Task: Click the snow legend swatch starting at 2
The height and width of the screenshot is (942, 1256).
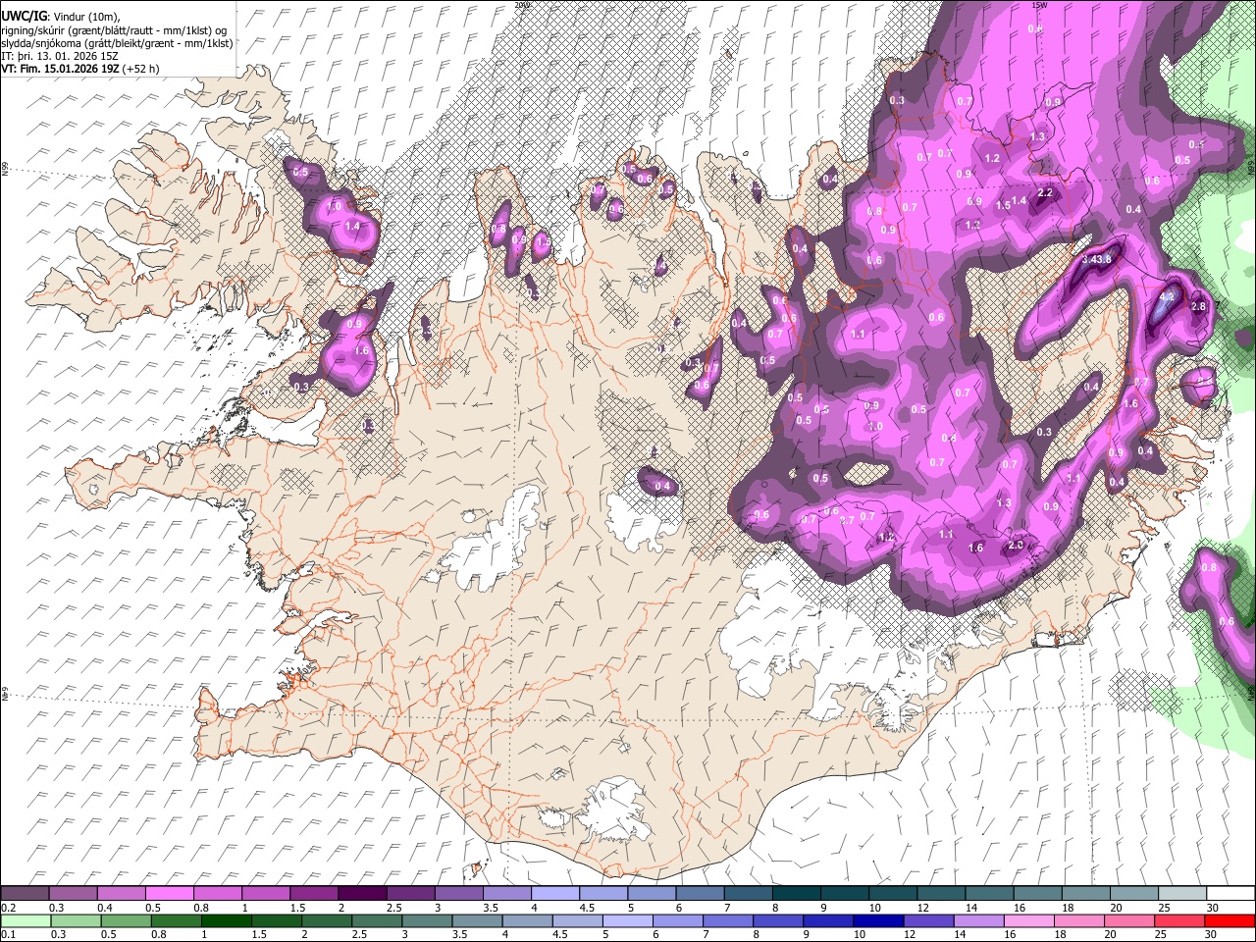Action: pos(363,893)
